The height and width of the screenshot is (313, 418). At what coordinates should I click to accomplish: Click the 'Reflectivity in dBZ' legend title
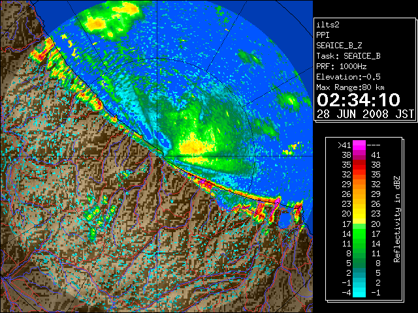(396, 219)
